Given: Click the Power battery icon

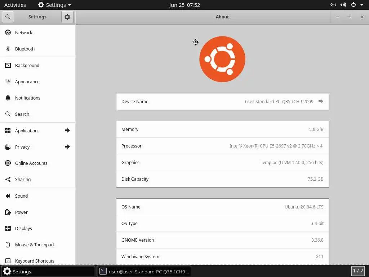Looking at the screenshot, I should coord(8,212).
